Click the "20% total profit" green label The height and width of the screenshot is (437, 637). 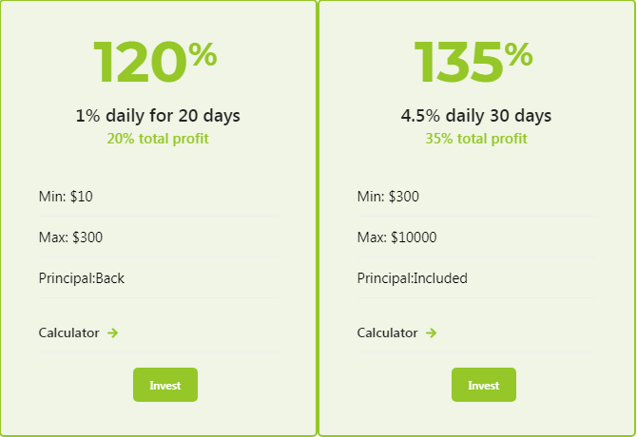[x=158, y=139]
